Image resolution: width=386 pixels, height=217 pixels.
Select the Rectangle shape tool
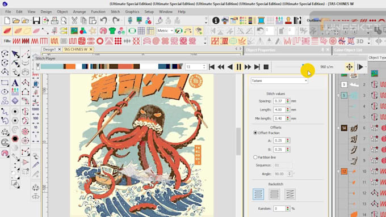pyautogui.click(x=5, y=83)
